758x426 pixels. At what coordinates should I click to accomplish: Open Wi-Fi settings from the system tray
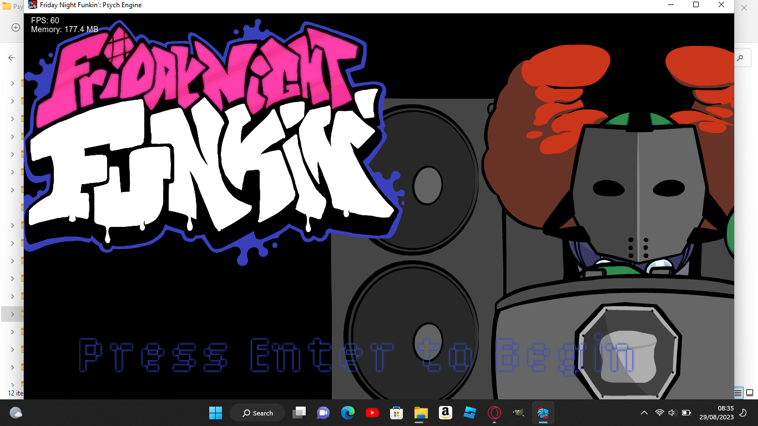click(x=659, y=413)
